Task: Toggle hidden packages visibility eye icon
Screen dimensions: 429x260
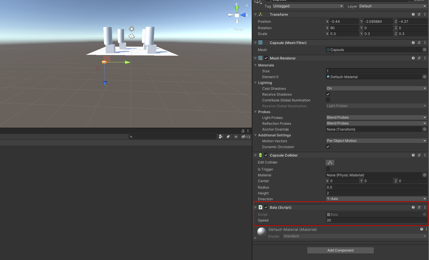Action: tap(245, 137)
